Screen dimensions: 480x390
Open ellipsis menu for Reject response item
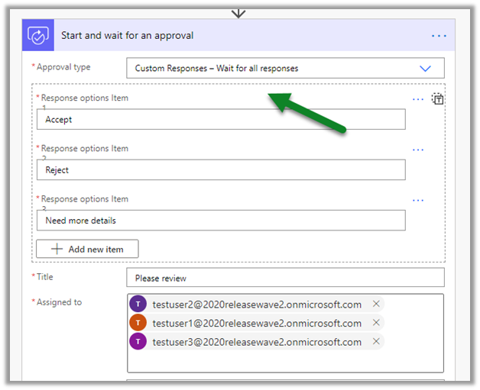pos(417,150)
